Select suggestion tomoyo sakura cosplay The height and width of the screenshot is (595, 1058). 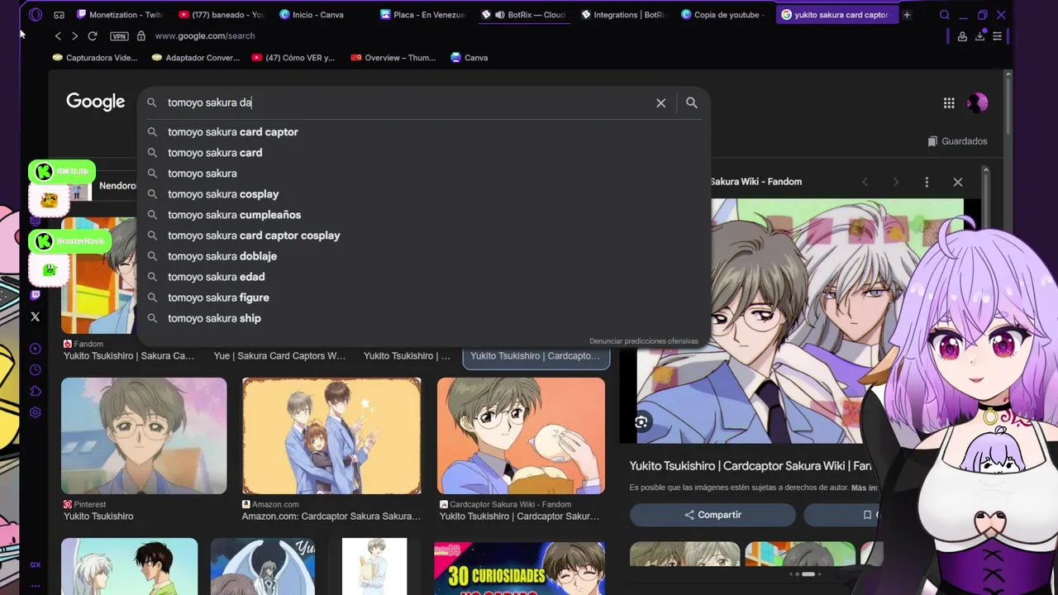point(423,194)
